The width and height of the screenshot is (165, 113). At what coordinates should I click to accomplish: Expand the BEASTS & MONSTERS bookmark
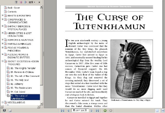(x=2, y=15)
